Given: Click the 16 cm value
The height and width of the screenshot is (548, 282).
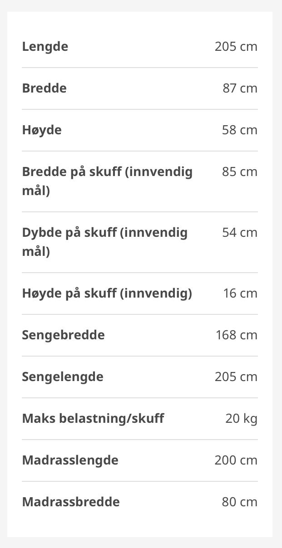Looking at the screenshot, I should click(240, 294).
